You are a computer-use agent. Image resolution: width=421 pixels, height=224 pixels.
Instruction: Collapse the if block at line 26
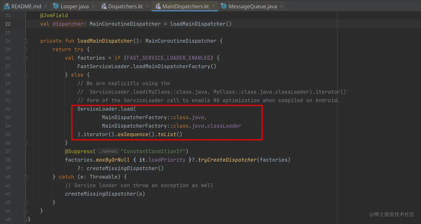(x=26, y=58)
